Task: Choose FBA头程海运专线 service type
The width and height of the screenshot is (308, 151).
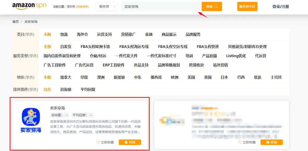Action: [134, 47]
